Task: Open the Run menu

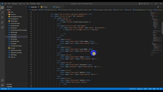Action: point(28,4)
